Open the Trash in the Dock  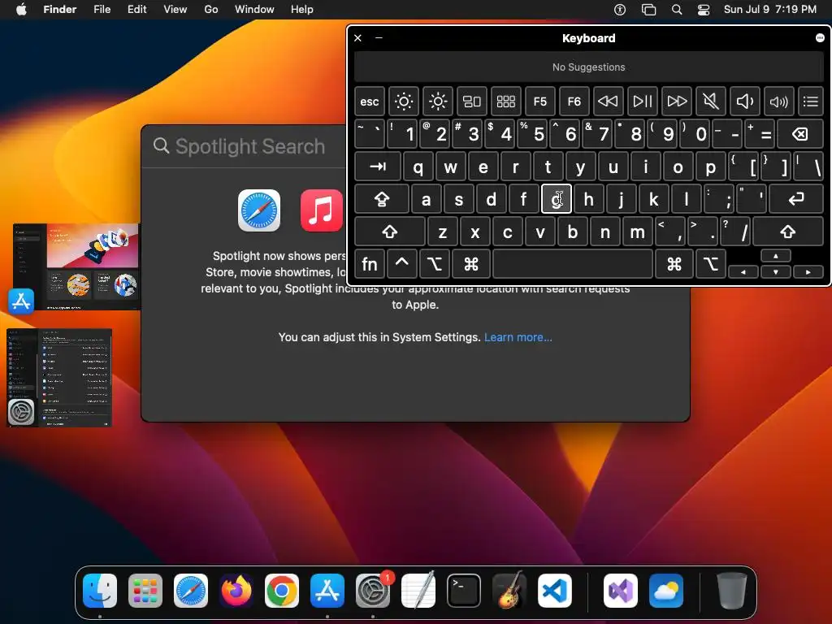732,591
